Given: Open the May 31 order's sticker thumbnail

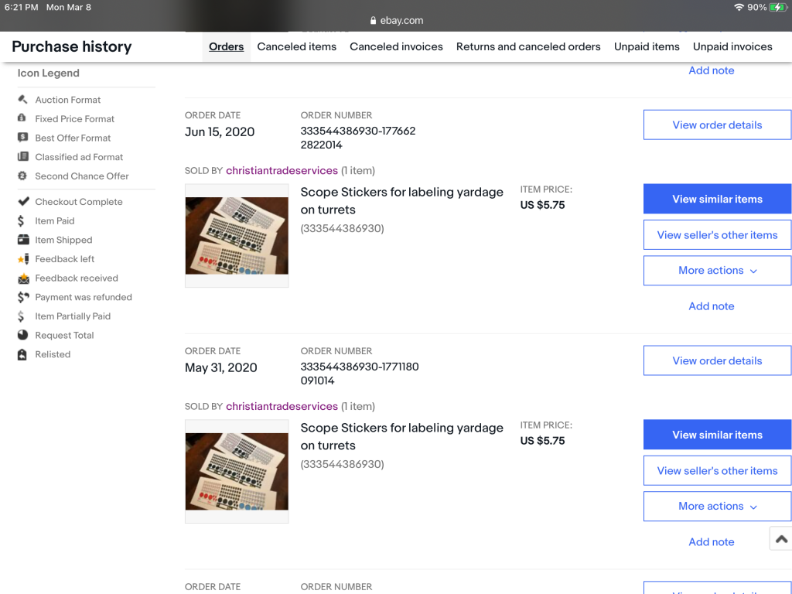Looking at the screenshot, I should pyautogui.click(x=237, y=472).
